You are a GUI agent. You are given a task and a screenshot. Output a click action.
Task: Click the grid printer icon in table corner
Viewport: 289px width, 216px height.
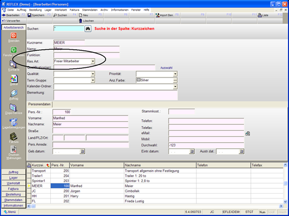29,165
